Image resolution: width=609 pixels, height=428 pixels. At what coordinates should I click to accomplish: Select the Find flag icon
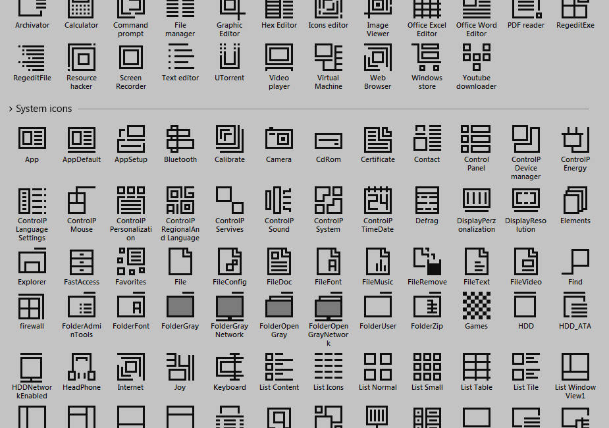coord(575,262)
